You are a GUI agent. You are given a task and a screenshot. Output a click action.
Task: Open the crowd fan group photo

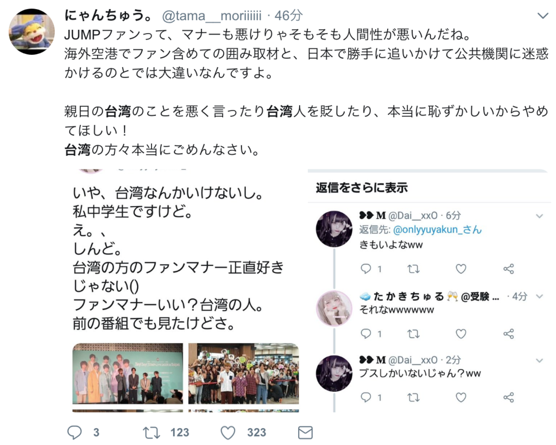tap(244, 373)
